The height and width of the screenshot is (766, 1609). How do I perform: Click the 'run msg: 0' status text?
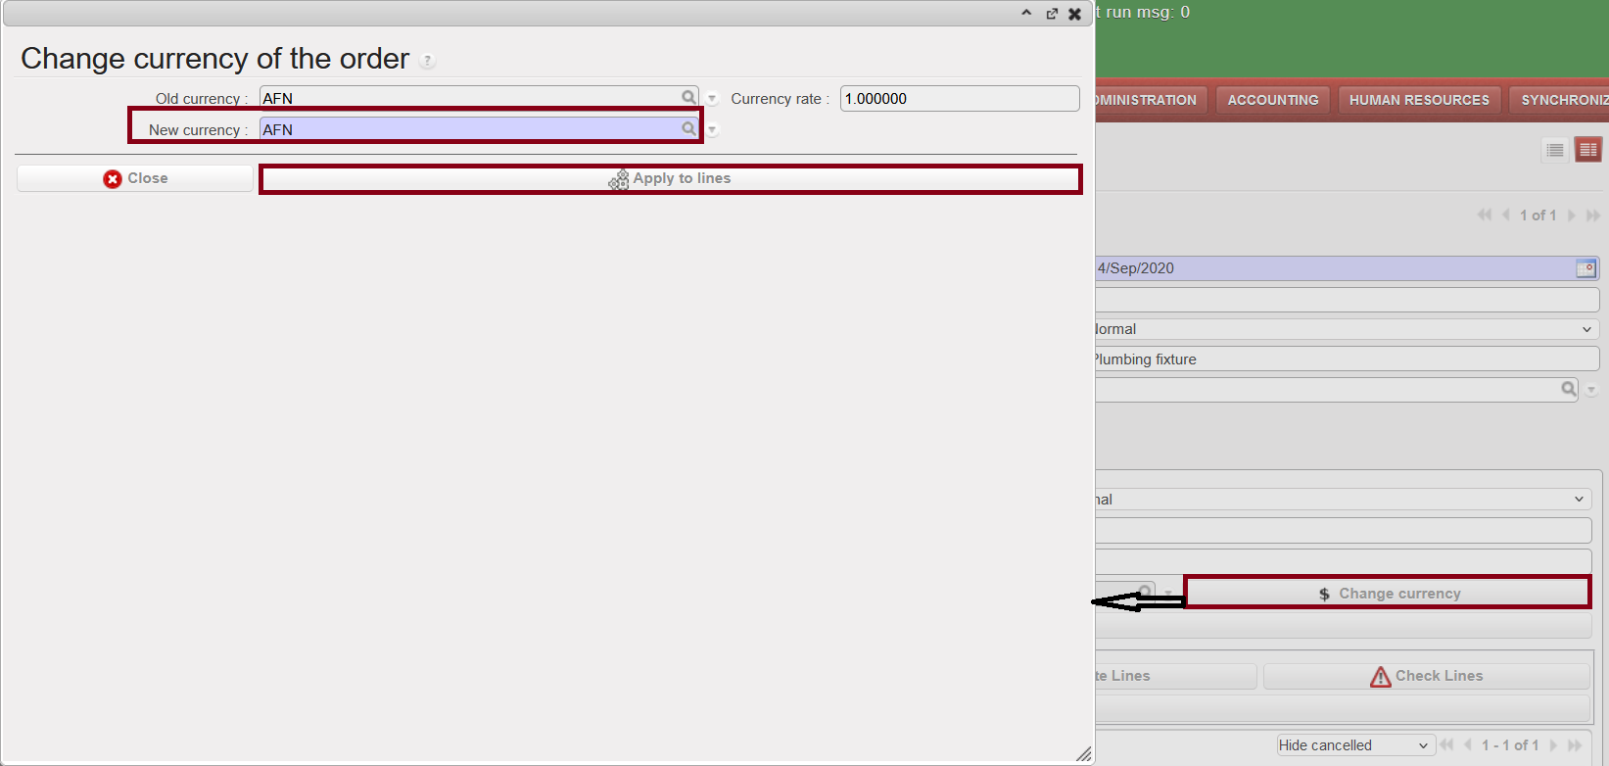1148,13
